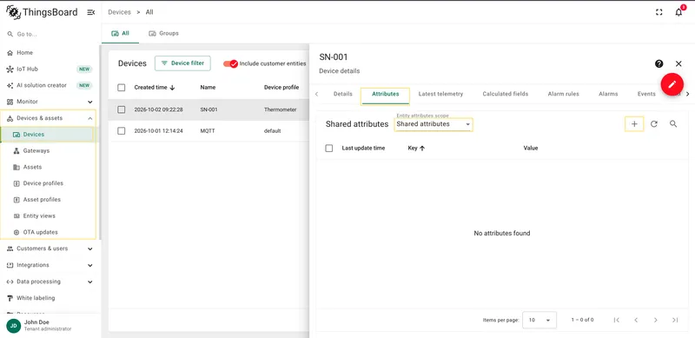Open the Alarm rules tab
The image size is (695, 338).
[x=563, y=94]
